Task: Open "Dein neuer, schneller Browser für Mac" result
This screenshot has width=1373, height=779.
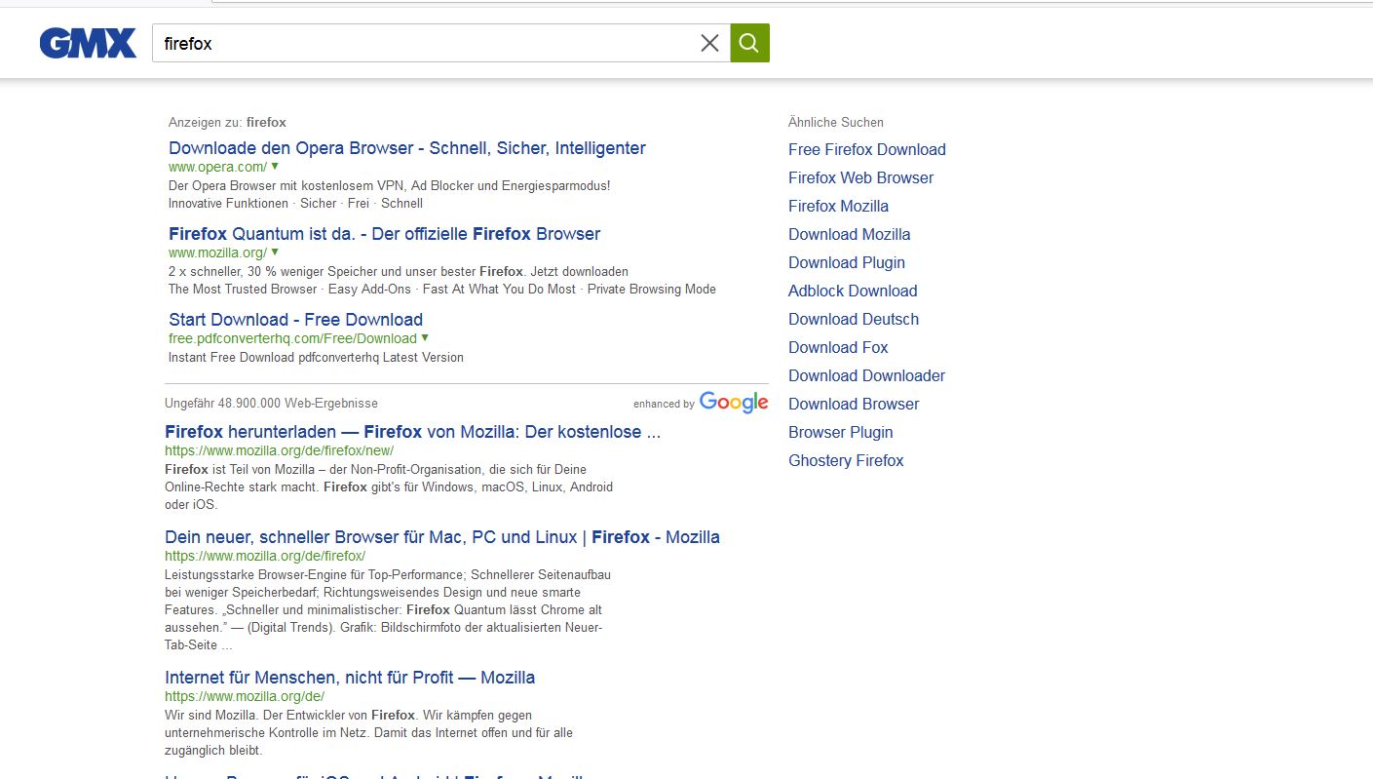Action: [x=442, y=537]
